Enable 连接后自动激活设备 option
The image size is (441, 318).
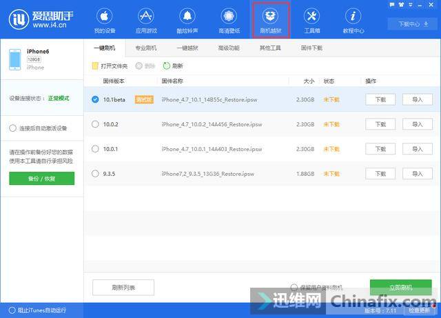[12, 128]
